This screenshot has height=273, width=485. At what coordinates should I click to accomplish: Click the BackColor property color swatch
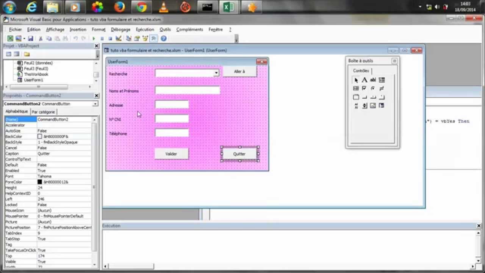click(x=40, y=136)
